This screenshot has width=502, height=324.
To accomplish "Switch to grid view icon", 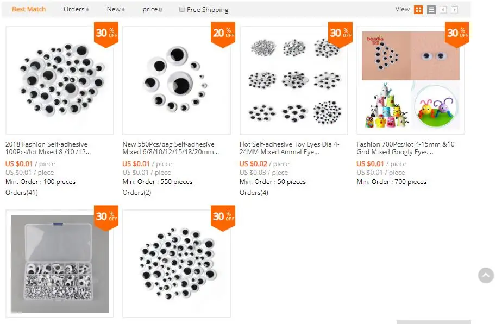I will pos(418,10).
